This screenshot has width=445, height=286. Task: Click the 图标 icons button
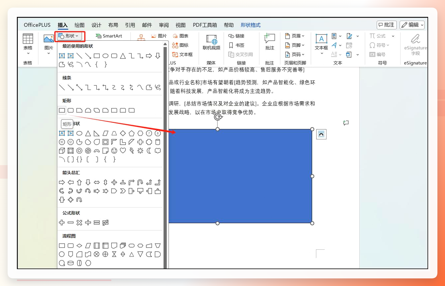point(180,45)
